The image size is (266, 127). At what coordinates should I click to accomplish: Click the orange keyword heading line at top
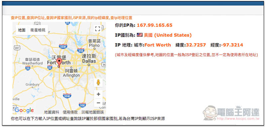71,18
